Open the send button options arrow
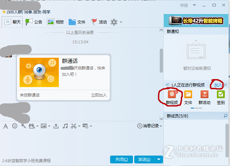 click(x=159, y=159)
